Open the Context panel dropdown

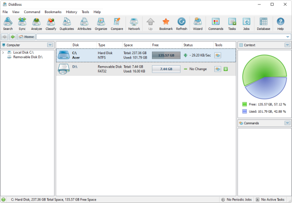pos(287,45)
